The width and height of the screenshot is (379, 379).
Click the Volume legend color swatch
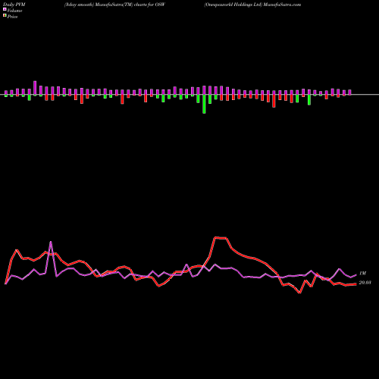click(5, 10)
